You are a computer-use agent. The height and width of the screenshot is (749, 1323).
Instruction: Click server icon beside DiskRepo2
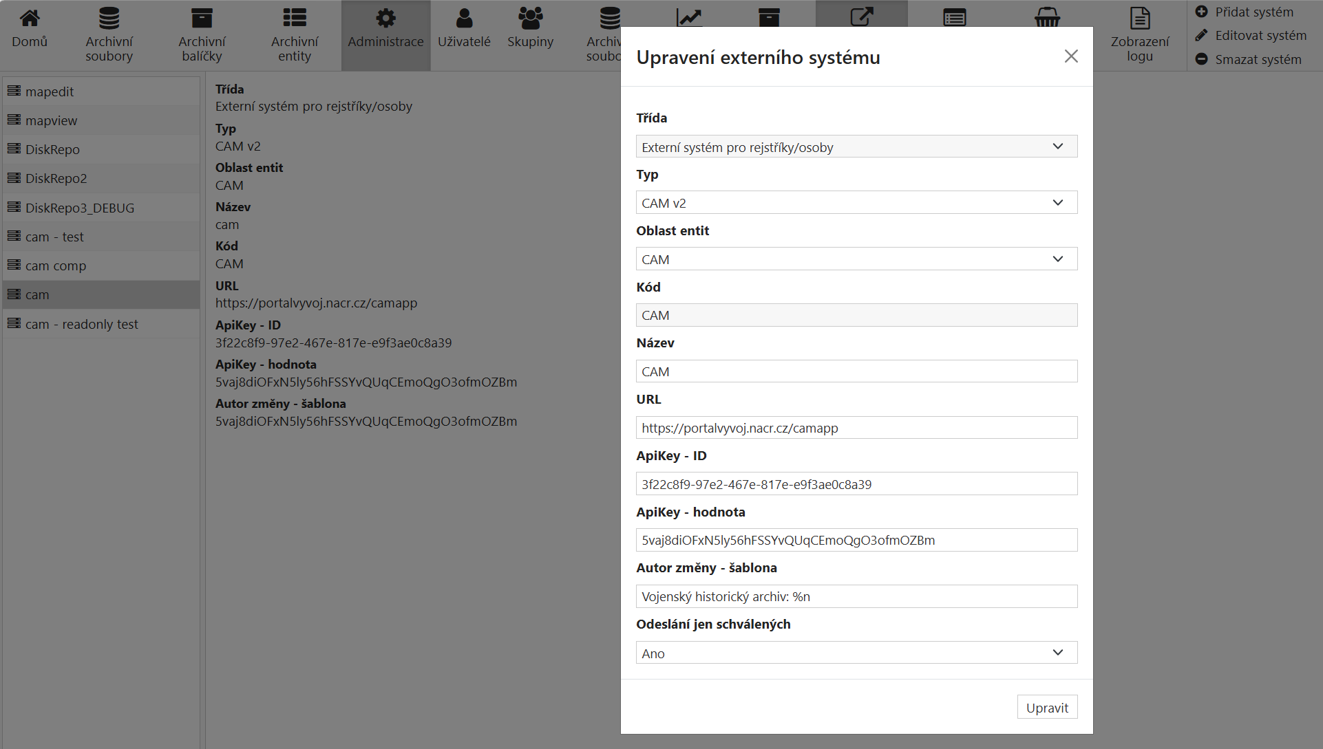coord(14,177)
